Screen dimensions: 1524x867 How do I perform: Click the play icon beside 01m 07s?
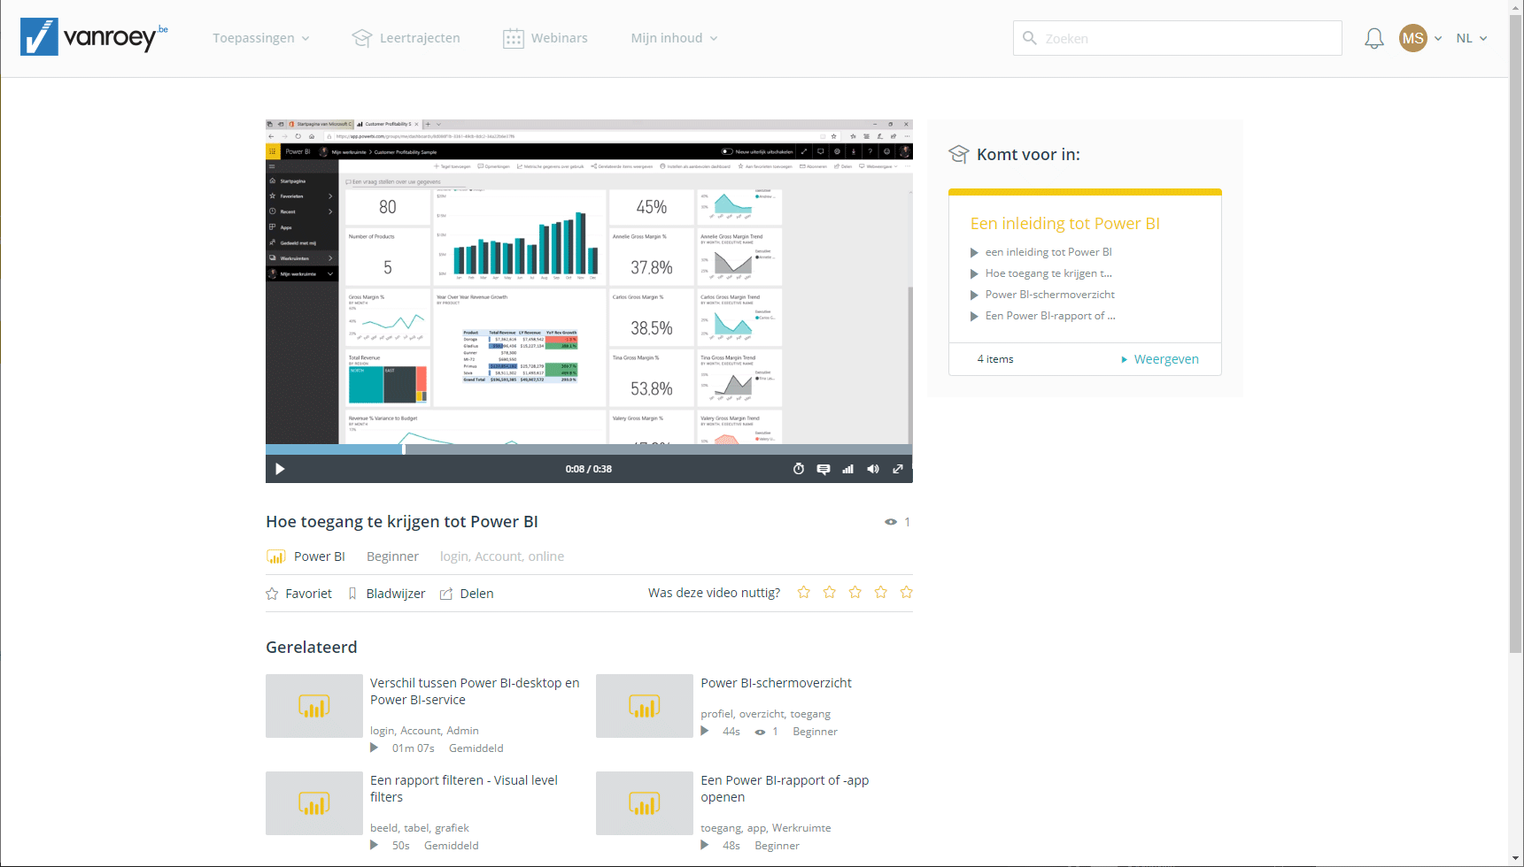[x=374, y=748]
